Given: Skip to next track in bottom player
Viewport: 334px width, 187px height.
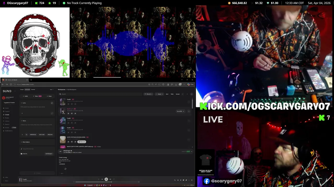Looking at the screenshot, I should click(x=110, y=179).
